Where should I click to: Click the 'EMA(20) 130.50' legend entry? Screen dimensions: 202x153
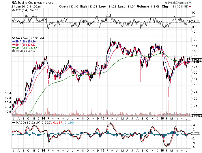click(25, 42)
